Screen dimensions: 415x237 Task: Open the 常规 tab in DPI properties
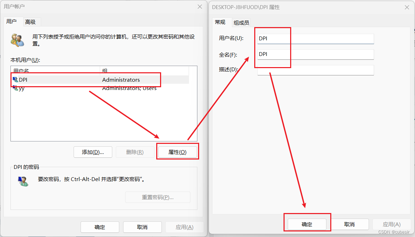tap(220, 22)
